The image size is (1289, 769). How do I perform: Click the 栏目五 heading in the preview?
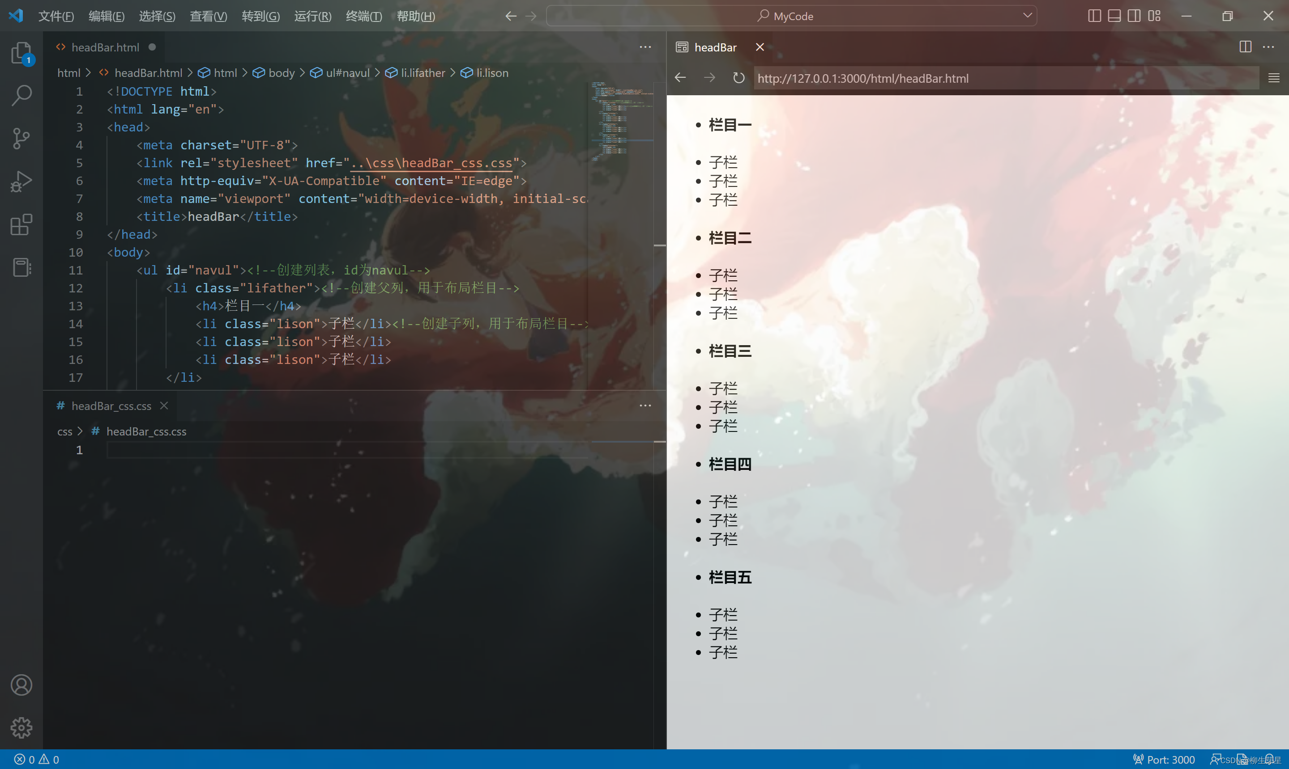[730, 577]
